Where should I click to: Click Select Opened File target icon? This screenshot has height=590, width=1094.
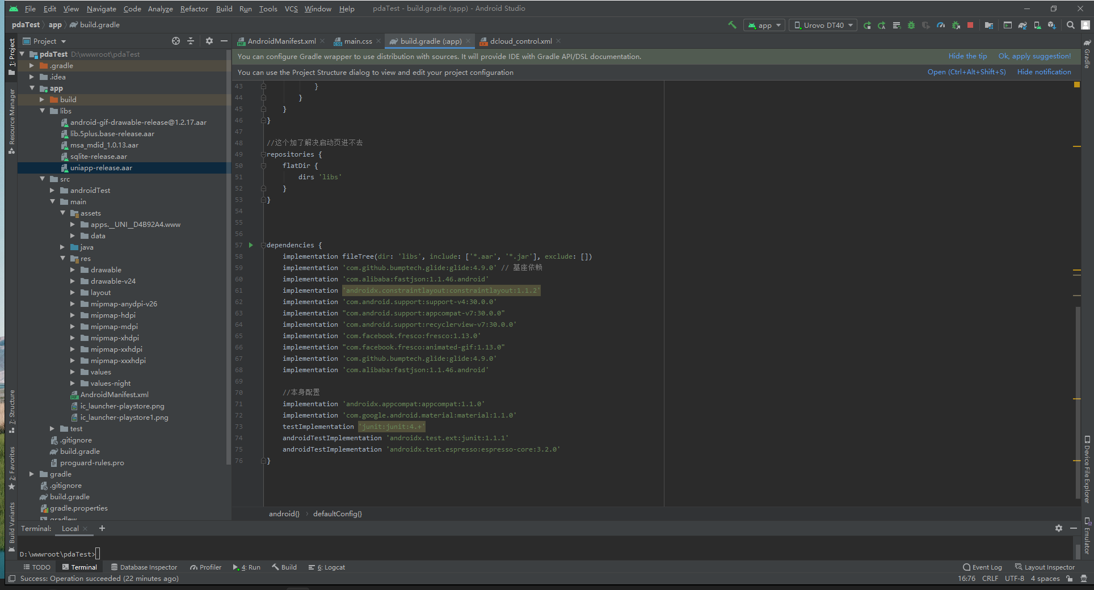pyautogui.click(x=176, y=41)
